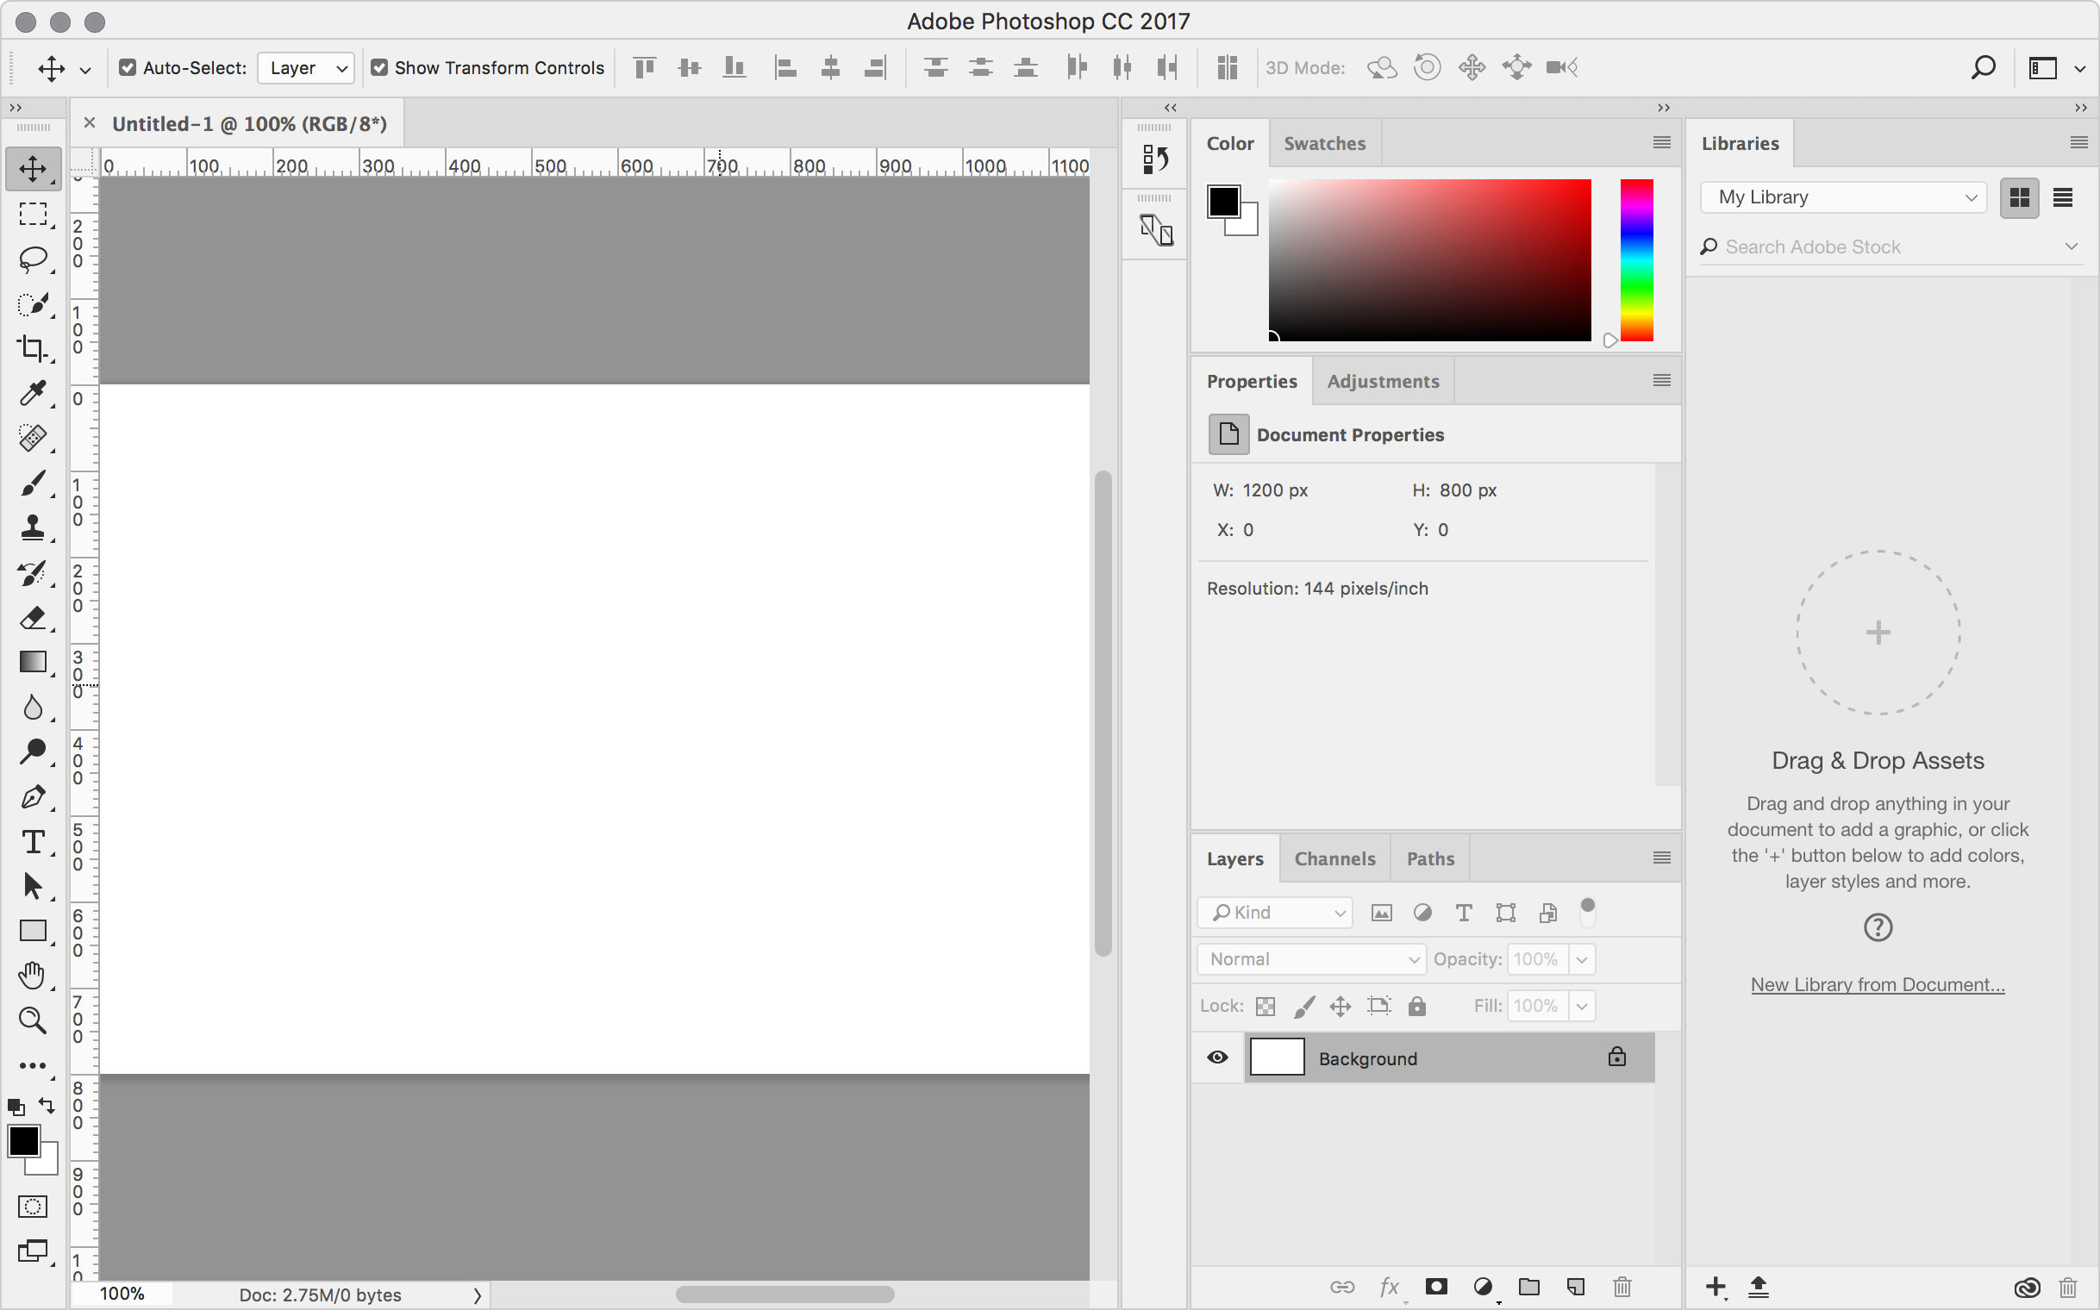Open Edit Toolbar three-dots menu
The height and width of the screenshot is (1310, 2100).
click(33, 1067)
